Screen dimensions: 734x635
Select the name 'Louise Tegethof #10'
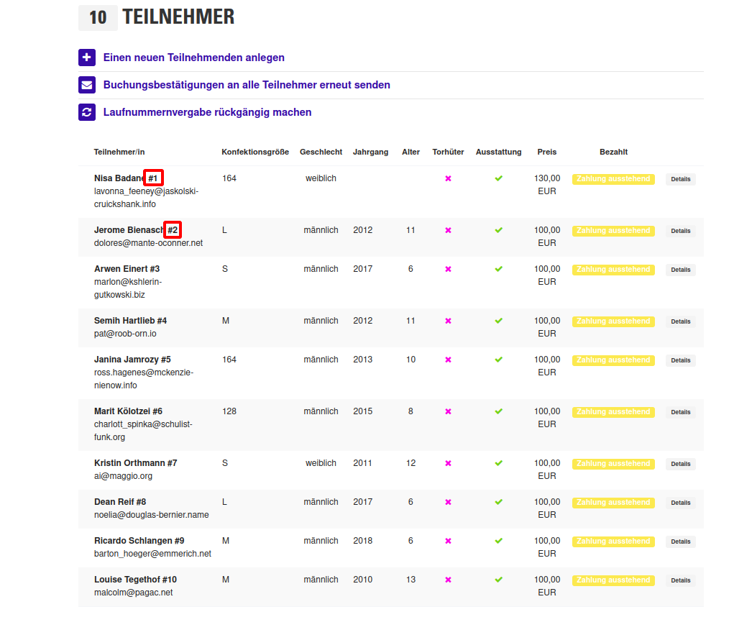[136, 580]
